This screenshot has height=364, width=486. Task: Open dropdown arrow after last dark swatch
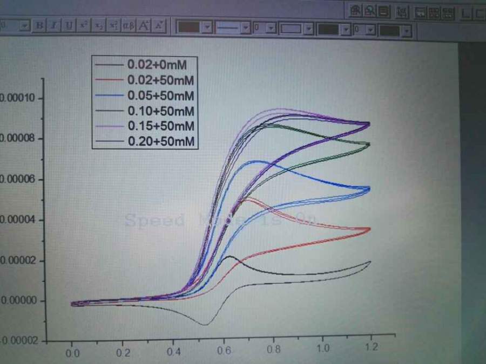(407, 31)
